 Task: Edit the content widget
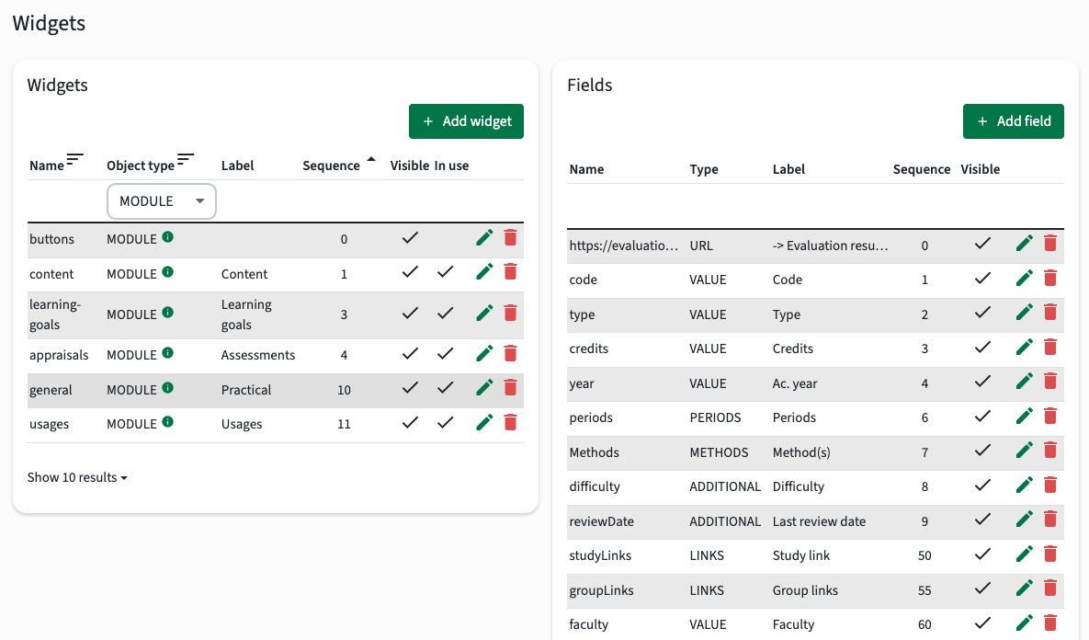coord(484,271)
